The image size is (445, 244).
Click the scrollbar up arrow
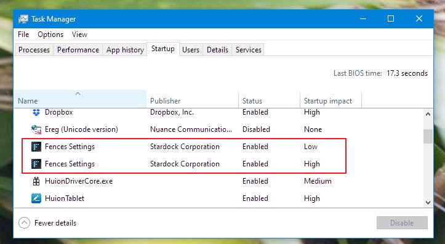coord(428,114)
